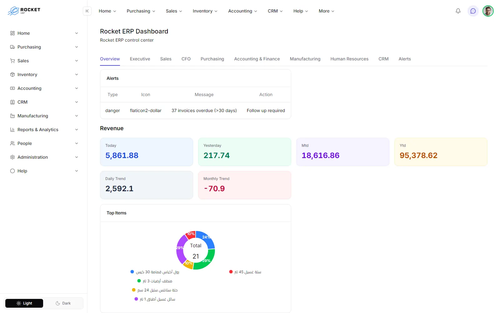Click the red legend dot

(231, 272)
